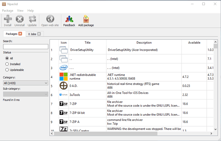Click the 7-ZIP A package icon
221x141 pixels.
pyautogui.click(x=64, y=122)
